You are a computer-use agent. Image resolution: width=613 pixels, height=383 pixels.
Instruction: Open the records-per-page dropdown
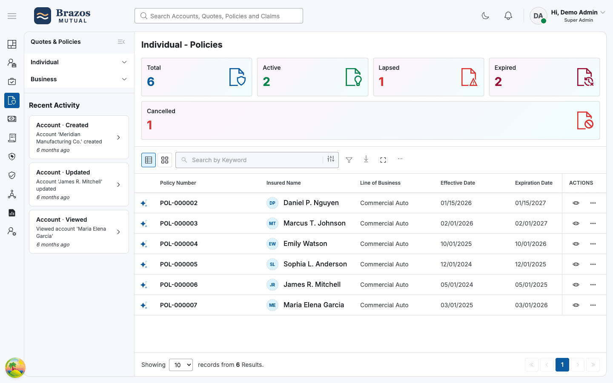[x=181, y=365]
